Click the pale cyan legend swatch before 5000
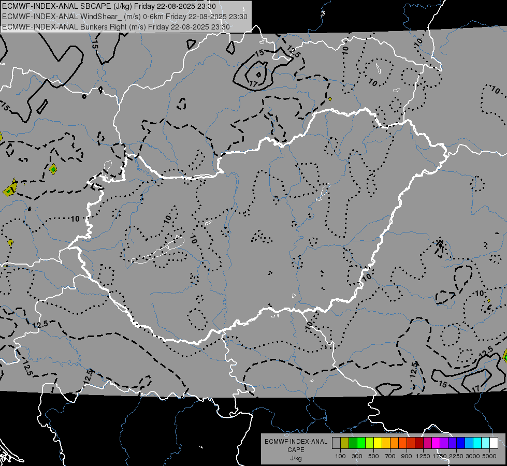 486,443
